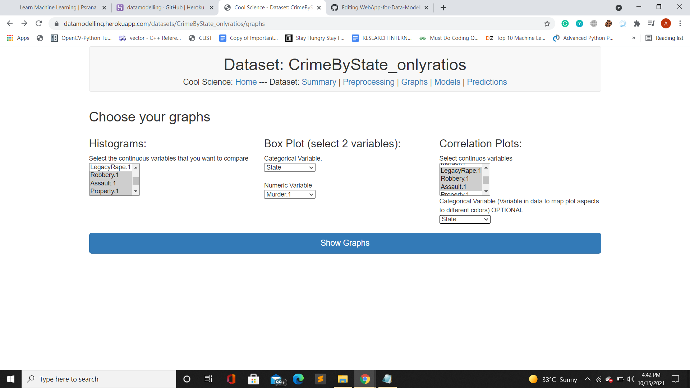The height and width of the screenshot is (388, 690).
Task: Bookmark this page with the star icon
Action: coord(547,23)
